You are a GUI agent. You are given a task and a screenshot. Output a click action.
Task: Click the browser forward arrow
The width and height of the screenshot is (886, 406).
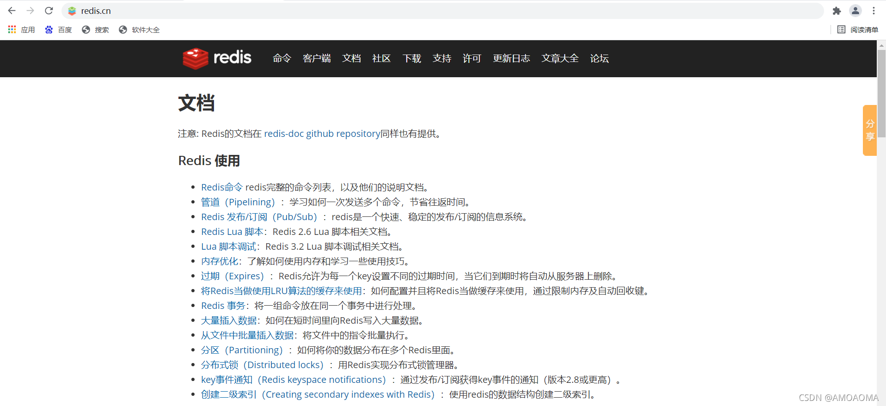point(31,11)
